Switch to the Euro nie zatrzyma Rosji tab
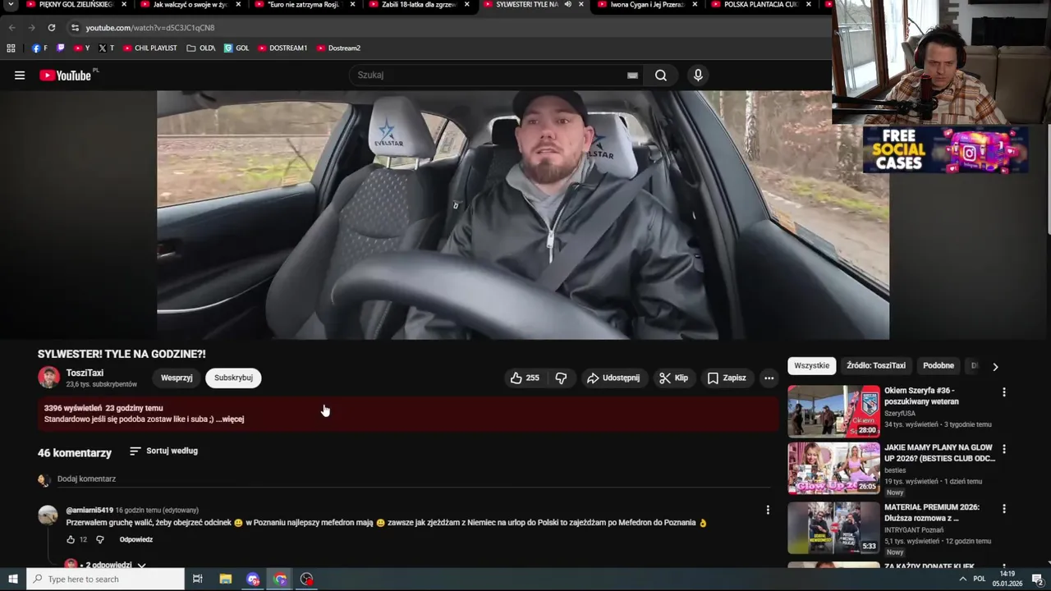Screen dimensions: 1051x591 [x=304, y=4]
